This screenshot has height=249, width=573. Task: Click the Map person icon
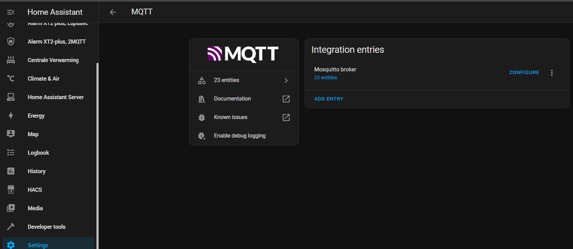(11, 134)
